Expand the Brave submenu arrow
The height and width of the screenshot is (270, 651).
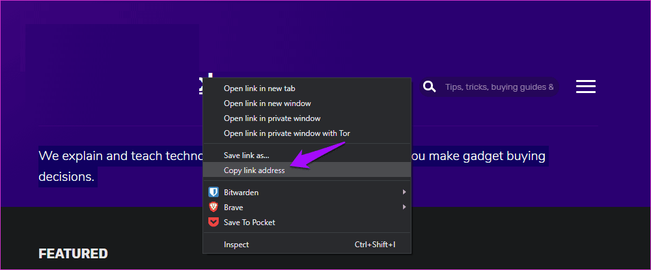coord(404,208)
